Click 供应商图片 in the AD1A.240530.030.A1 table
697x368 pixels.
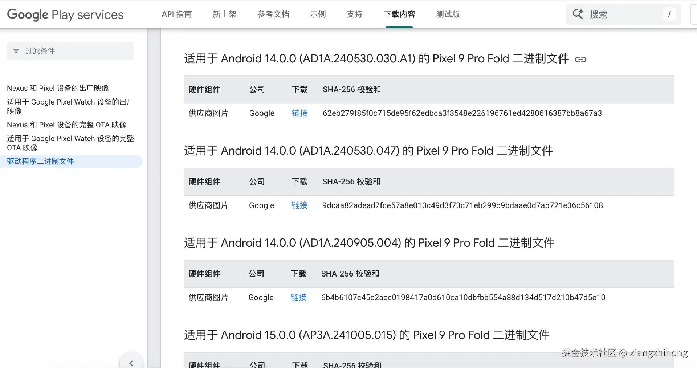[208, 113]
